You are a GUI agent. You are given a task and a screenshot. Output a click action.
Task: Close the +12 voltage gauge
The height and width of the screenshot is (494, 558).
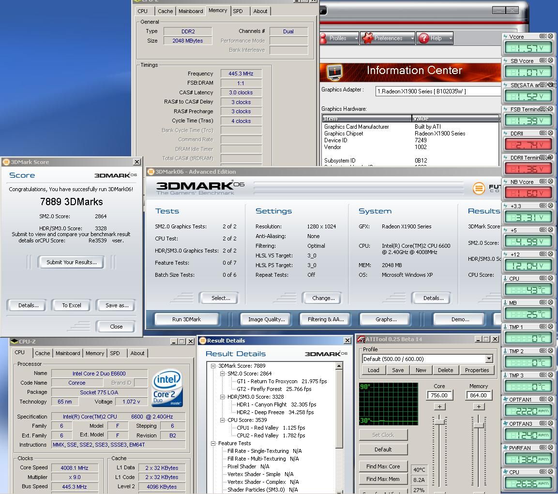coord(551,254)
